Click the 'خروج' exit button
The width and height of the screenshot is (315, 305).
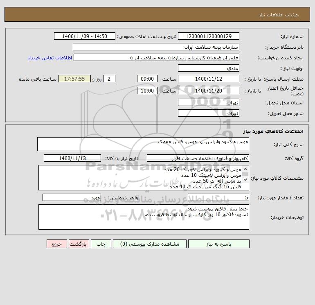(56, 244)
